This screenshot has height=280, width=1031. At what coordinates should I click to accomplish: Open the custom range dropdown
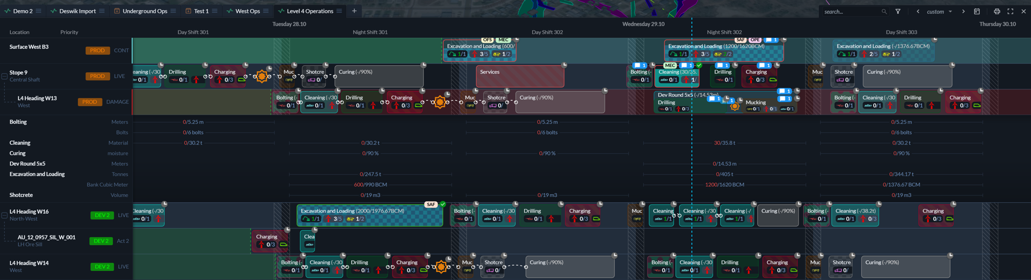pos(939,11)
